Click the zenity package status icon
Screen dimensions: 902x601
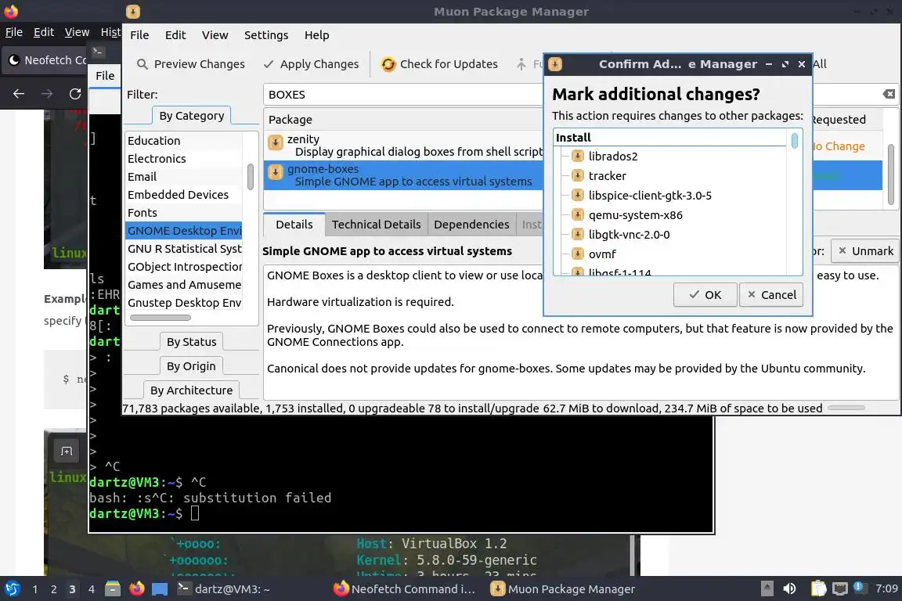coord(276,142)
